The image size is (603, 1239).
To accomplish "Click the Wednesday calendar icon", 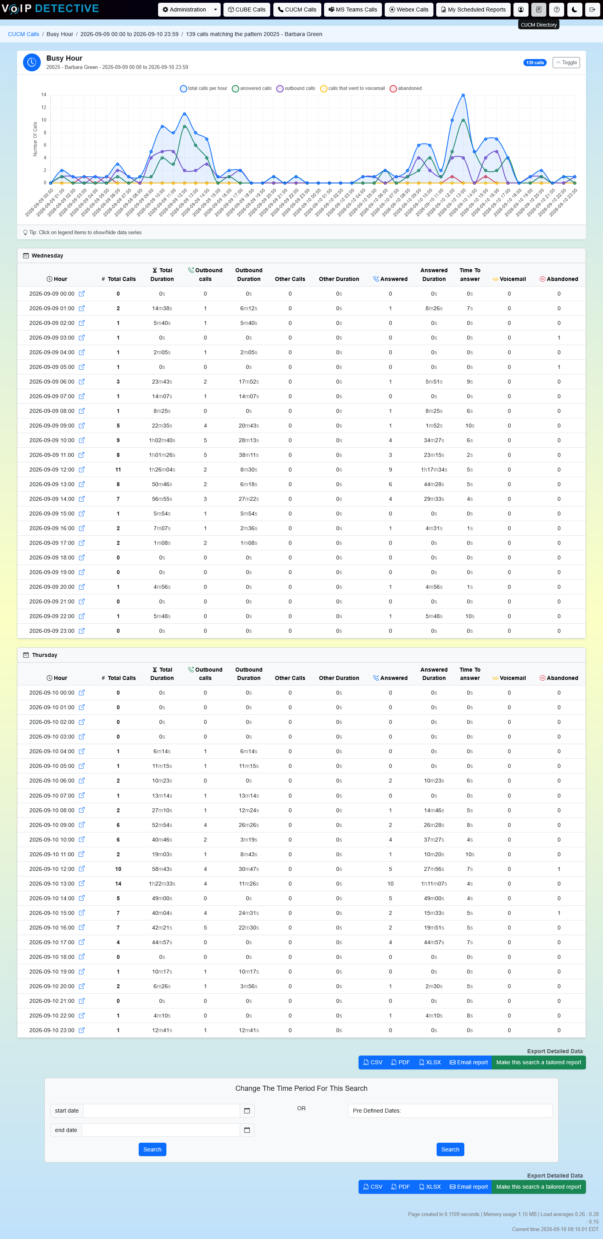I will coord(26,256).
